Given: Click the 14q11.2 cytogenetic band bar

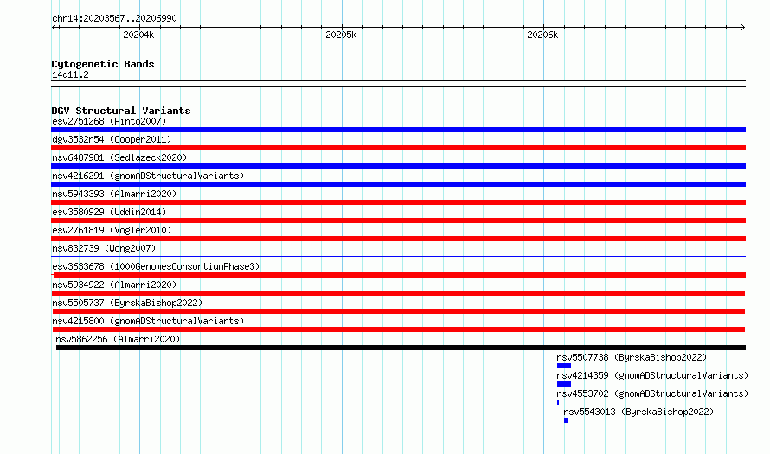Looking at the screenshot, I should pos(398,84).
